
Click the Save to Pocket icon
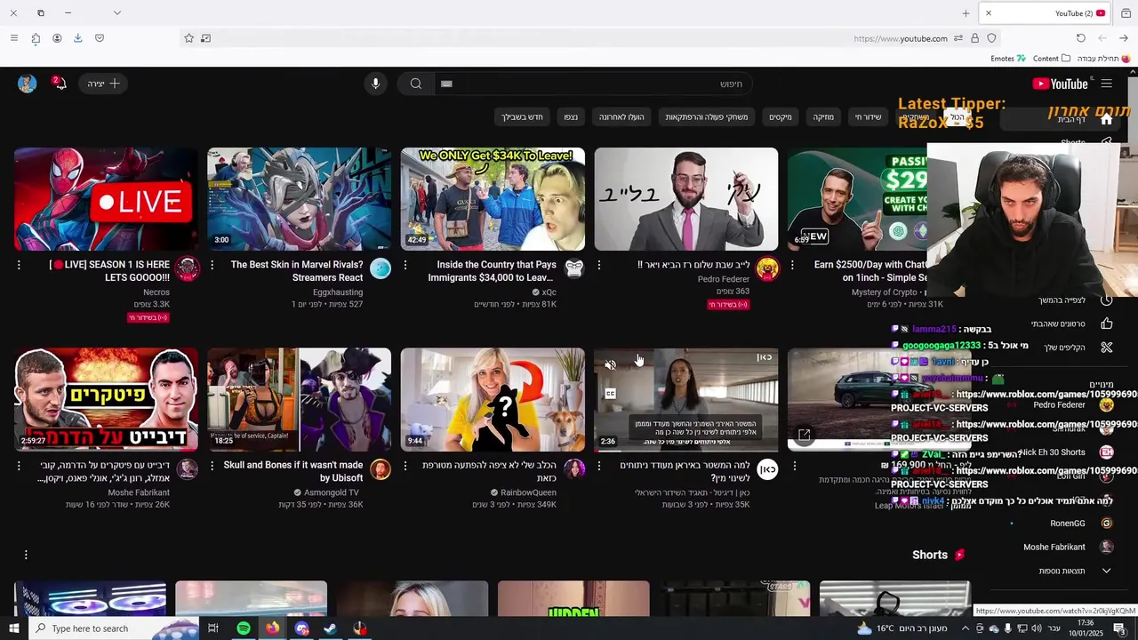coord(100,38)
